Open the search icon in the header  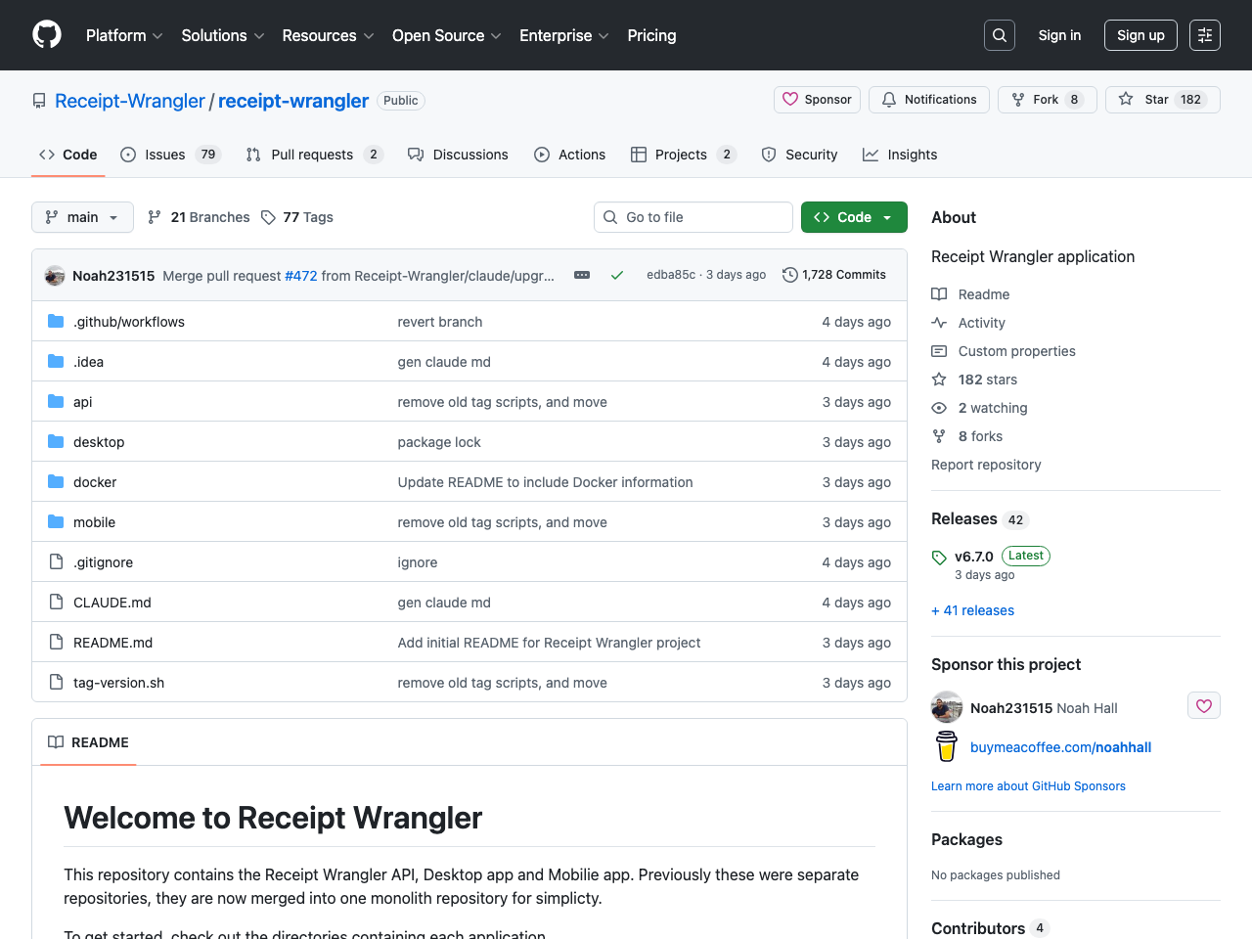point(999,34)
